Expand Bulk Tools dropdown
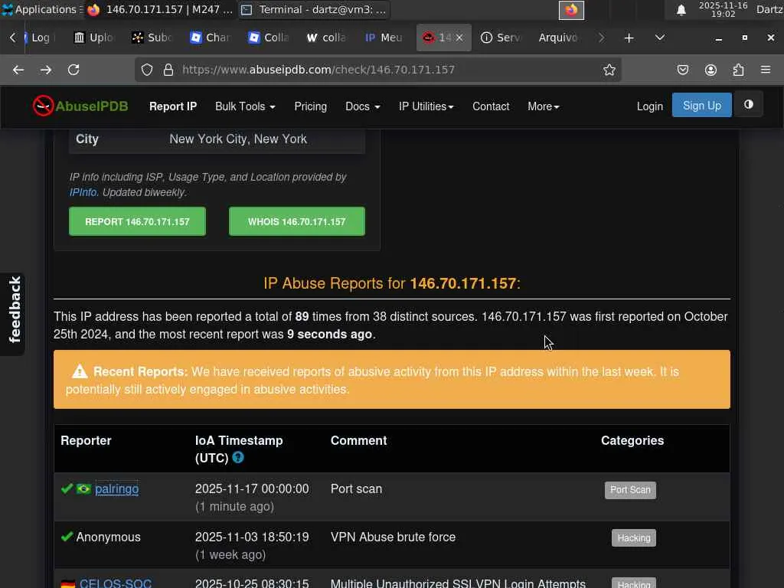Image resolution: width=784 pixels, height=588 pixels. pos(245,106)
